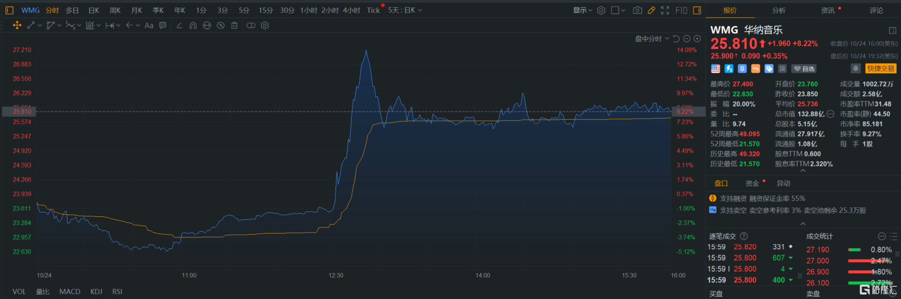Show the VOL indicator
Viewport: 901px width, 299px height.
pyautogui.click(x=19, y=291)
